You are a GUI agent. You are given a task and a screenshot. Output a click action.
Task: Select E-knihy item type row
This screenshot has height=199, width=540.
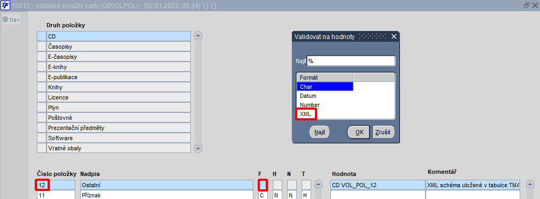[x=119, y=66]
